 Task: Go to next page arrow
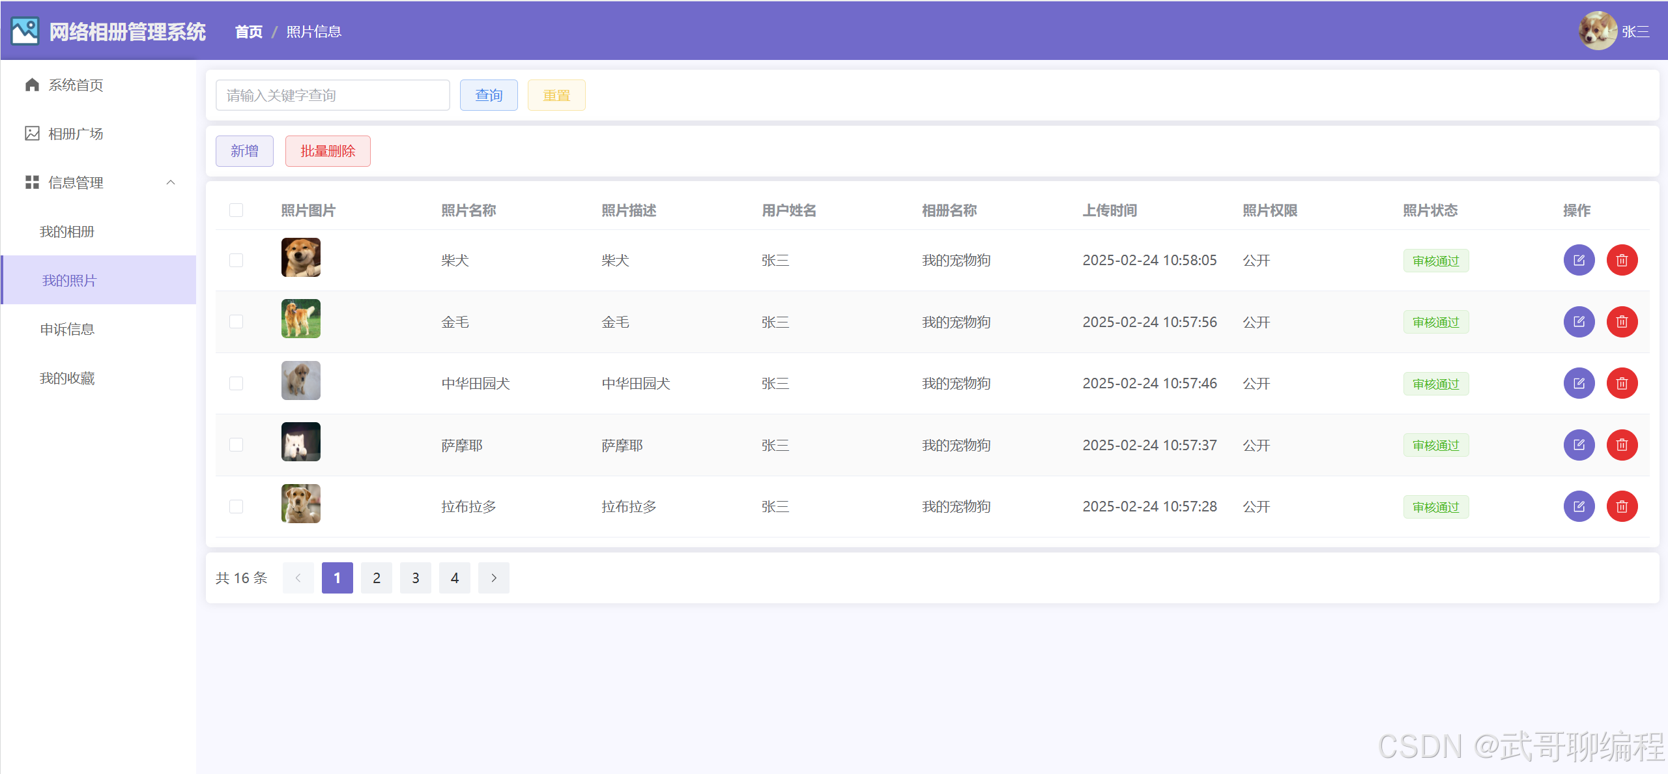point(493,578)
